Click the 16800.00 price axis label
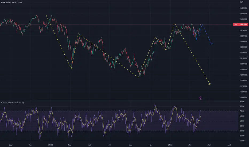 (x=243, y=8)
